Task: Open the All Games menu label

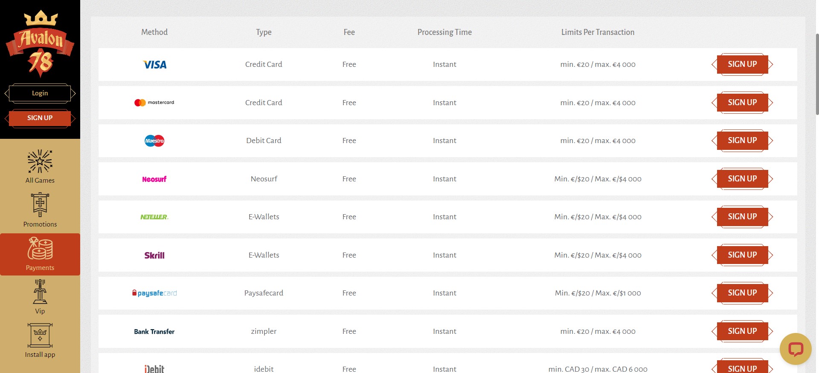Action: (40, 181)
